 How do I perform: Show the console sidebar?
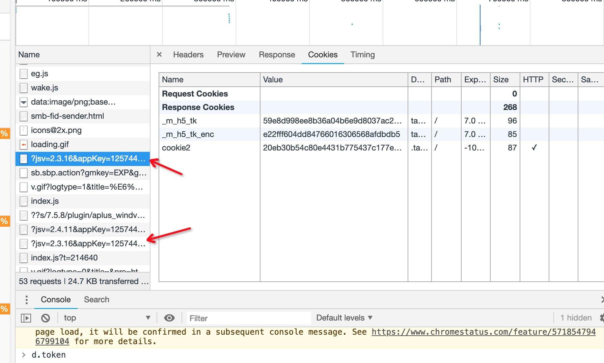[26, 318]
